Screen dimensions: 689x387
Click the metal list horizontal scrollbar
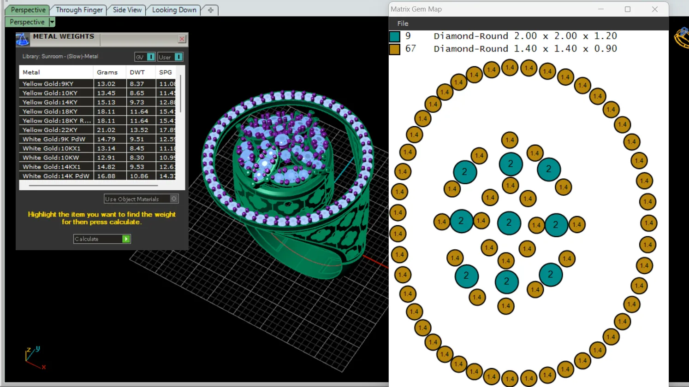pos(93,186)
